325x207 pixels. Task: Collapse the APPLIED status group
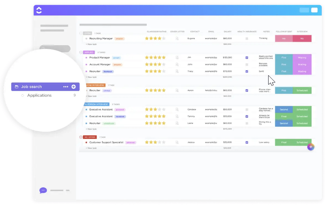(81, 52)
